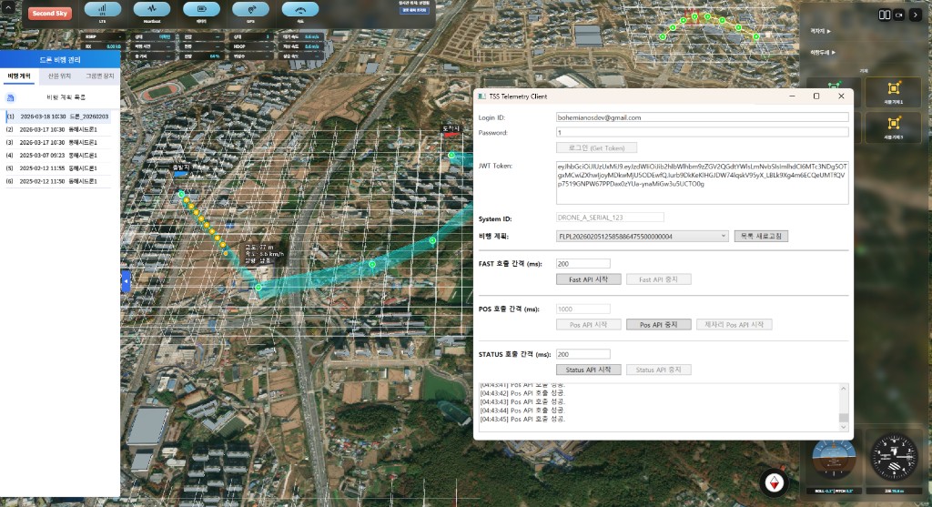This screenshot has height=507, width=932.
Task: Click the GPS status icon
Action: click(250, 10)
